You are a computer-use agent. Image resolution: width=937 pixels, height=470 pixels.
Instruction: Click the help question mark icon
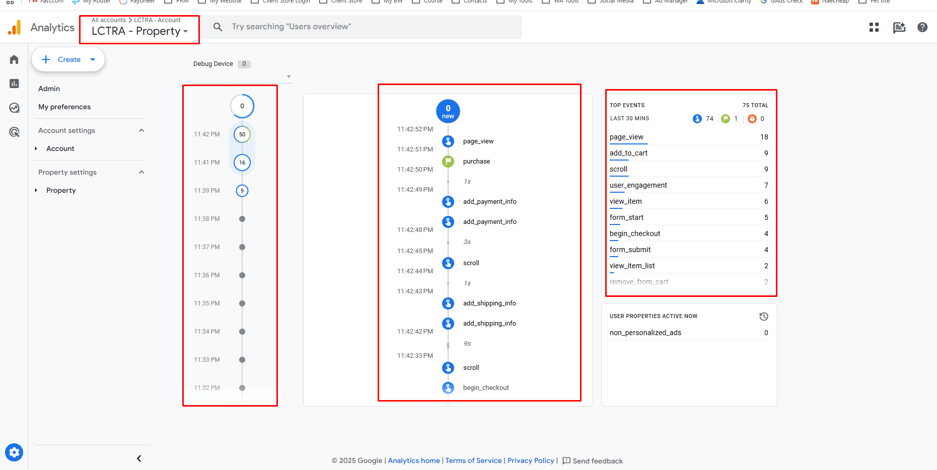(x=922, y=27)
